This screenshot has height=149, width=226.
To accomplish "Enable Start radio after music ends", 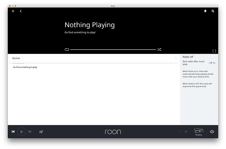I will [x=210, y=63].
